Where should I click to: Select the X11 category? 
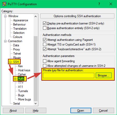[20, 87]
